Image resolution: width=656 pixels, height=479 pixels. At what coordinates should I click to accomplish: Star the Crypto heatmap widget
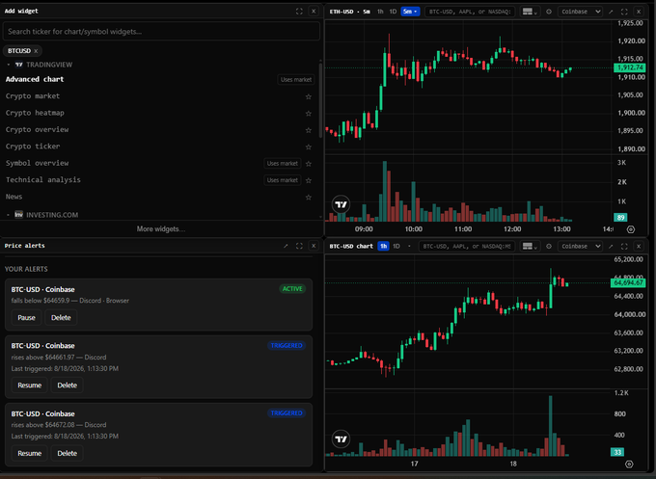pyautogui.click(x=309, y=114)
